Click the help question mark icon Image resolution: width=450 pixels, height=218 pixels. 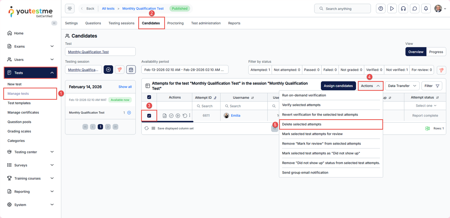click(381, 9)
